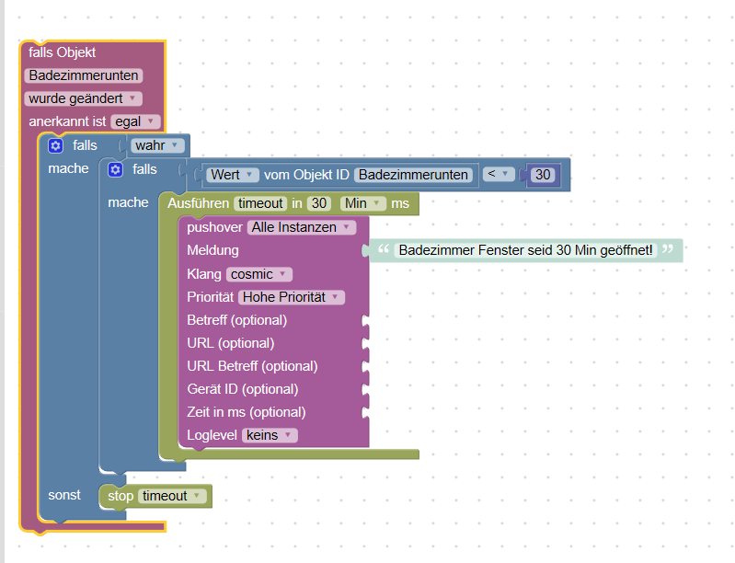Click the 'vom Objekt ID' label

point(306,175)
